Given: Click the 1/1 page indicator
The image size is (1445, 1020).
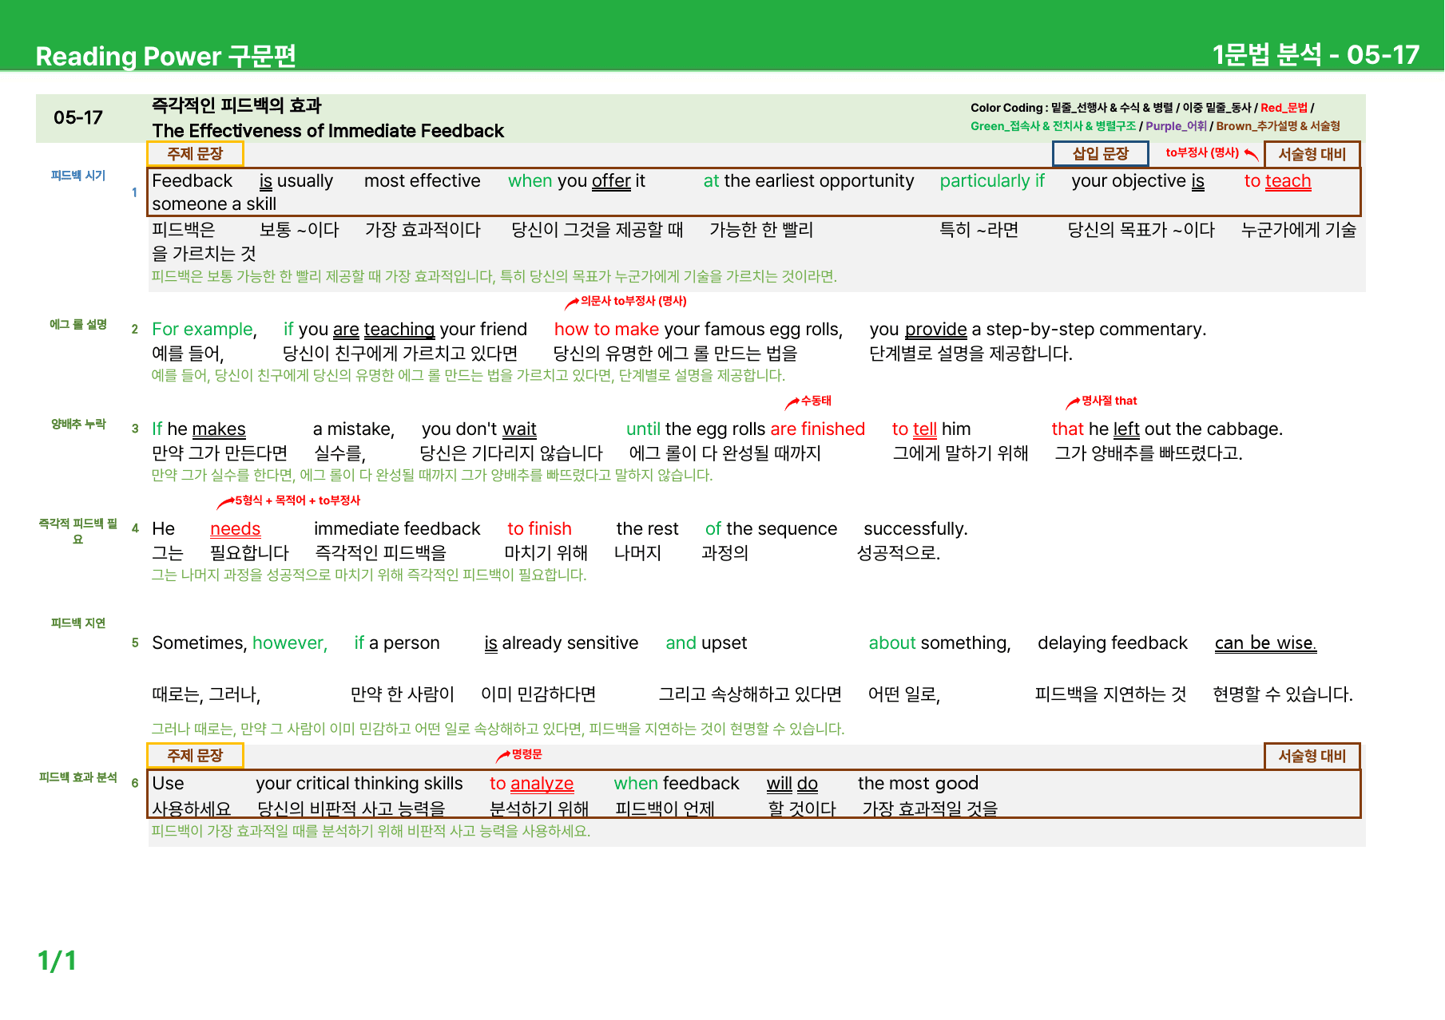Looking at the screenshot, I should pyautogui.click(x=58, y=961).
